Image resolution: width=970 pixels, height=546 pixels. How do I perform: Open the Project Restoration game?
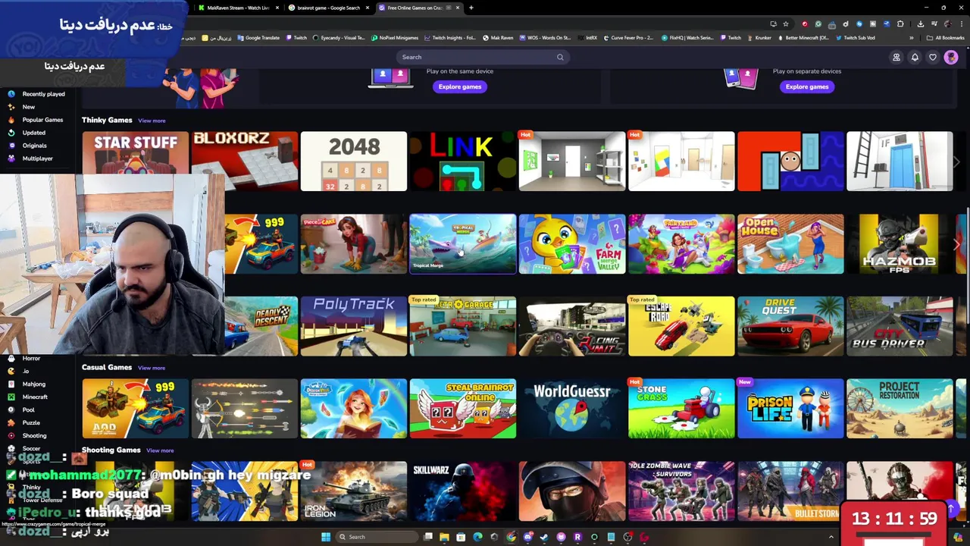900,409
